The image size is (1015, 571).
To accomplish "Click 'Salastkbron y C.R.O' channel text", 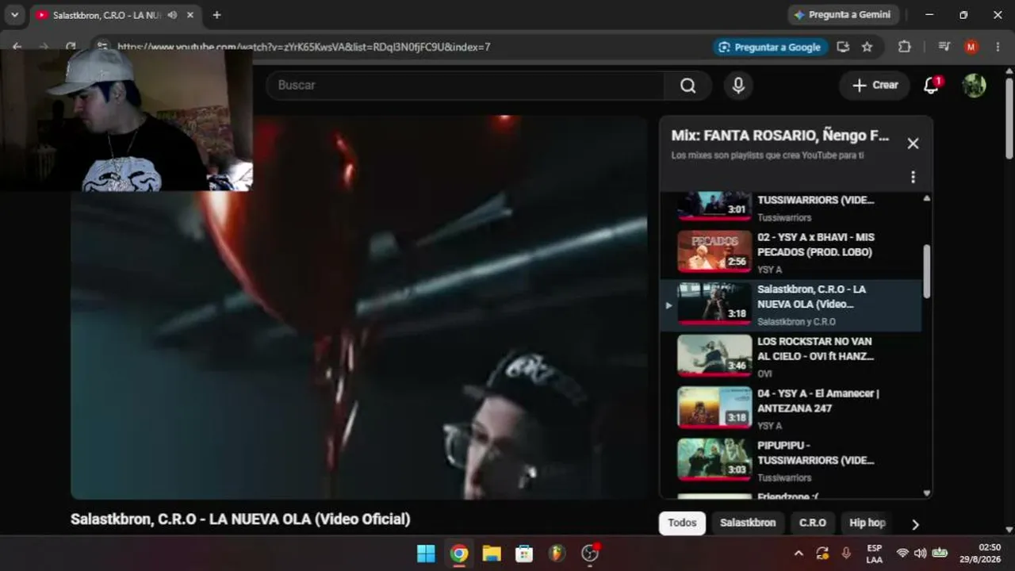I will [x=796, y=322].
